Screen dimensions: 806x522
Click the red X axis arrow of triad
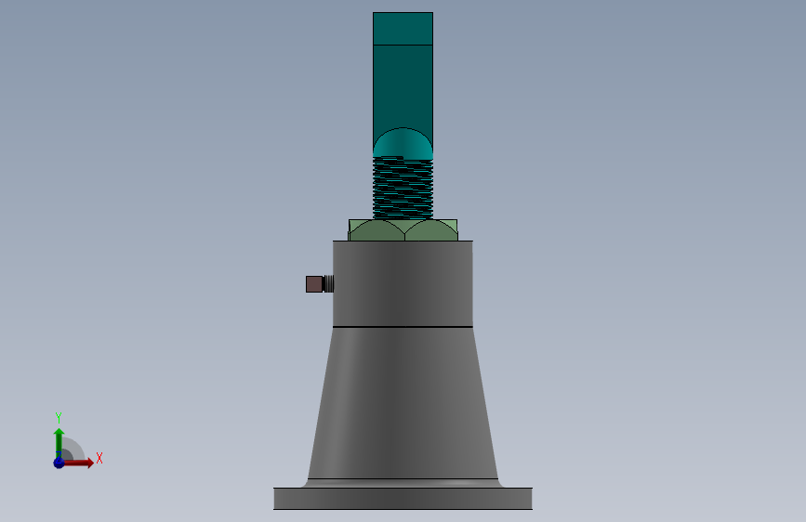(x=79, y=463)
